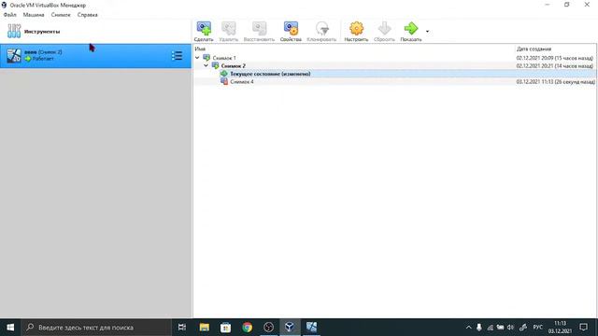Select the Снимок 4 snapshot row
Viewport: 598px width, 336px height.
tap(394, 81)
